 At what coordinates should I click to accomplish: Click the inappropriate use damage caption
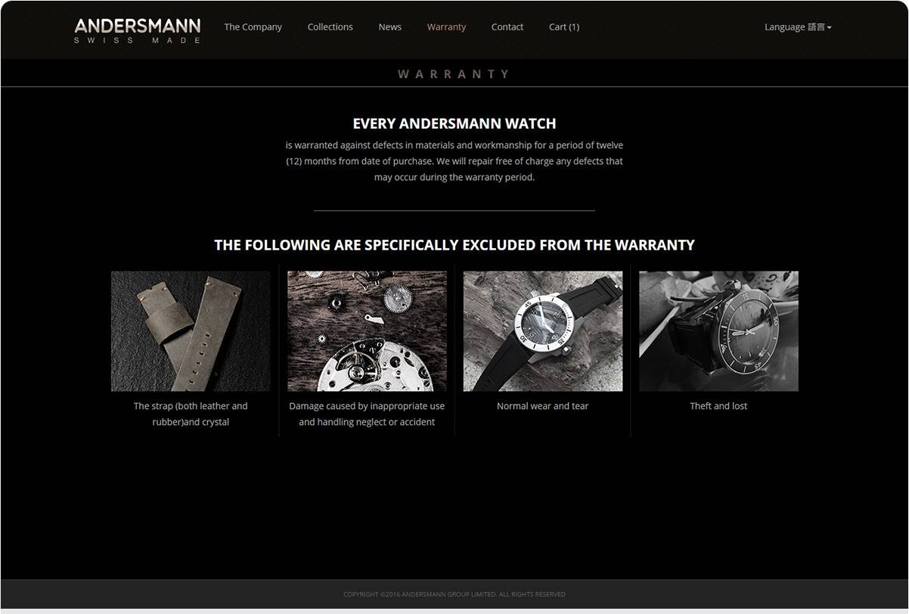[367, 414]
